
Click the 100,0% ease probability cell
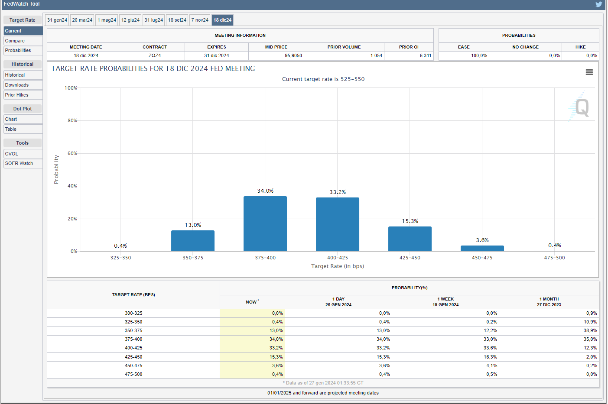click(x=464, y=55)
